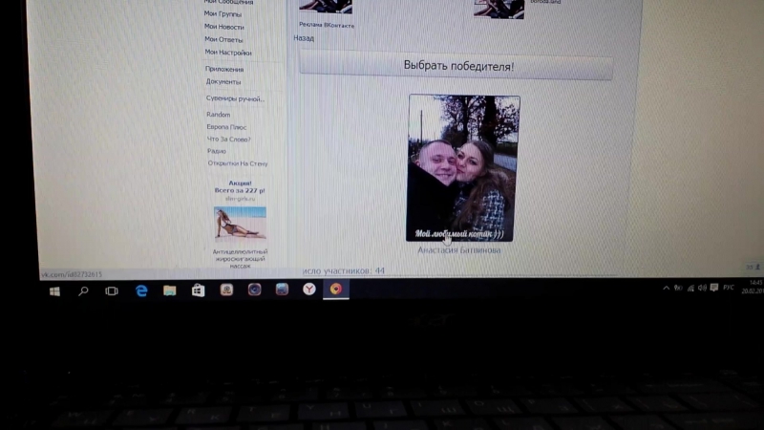Open the beige app icon beside the Store
Image resolution: width=764 pixels, height=430 pixels.
(x=226, y=290)
